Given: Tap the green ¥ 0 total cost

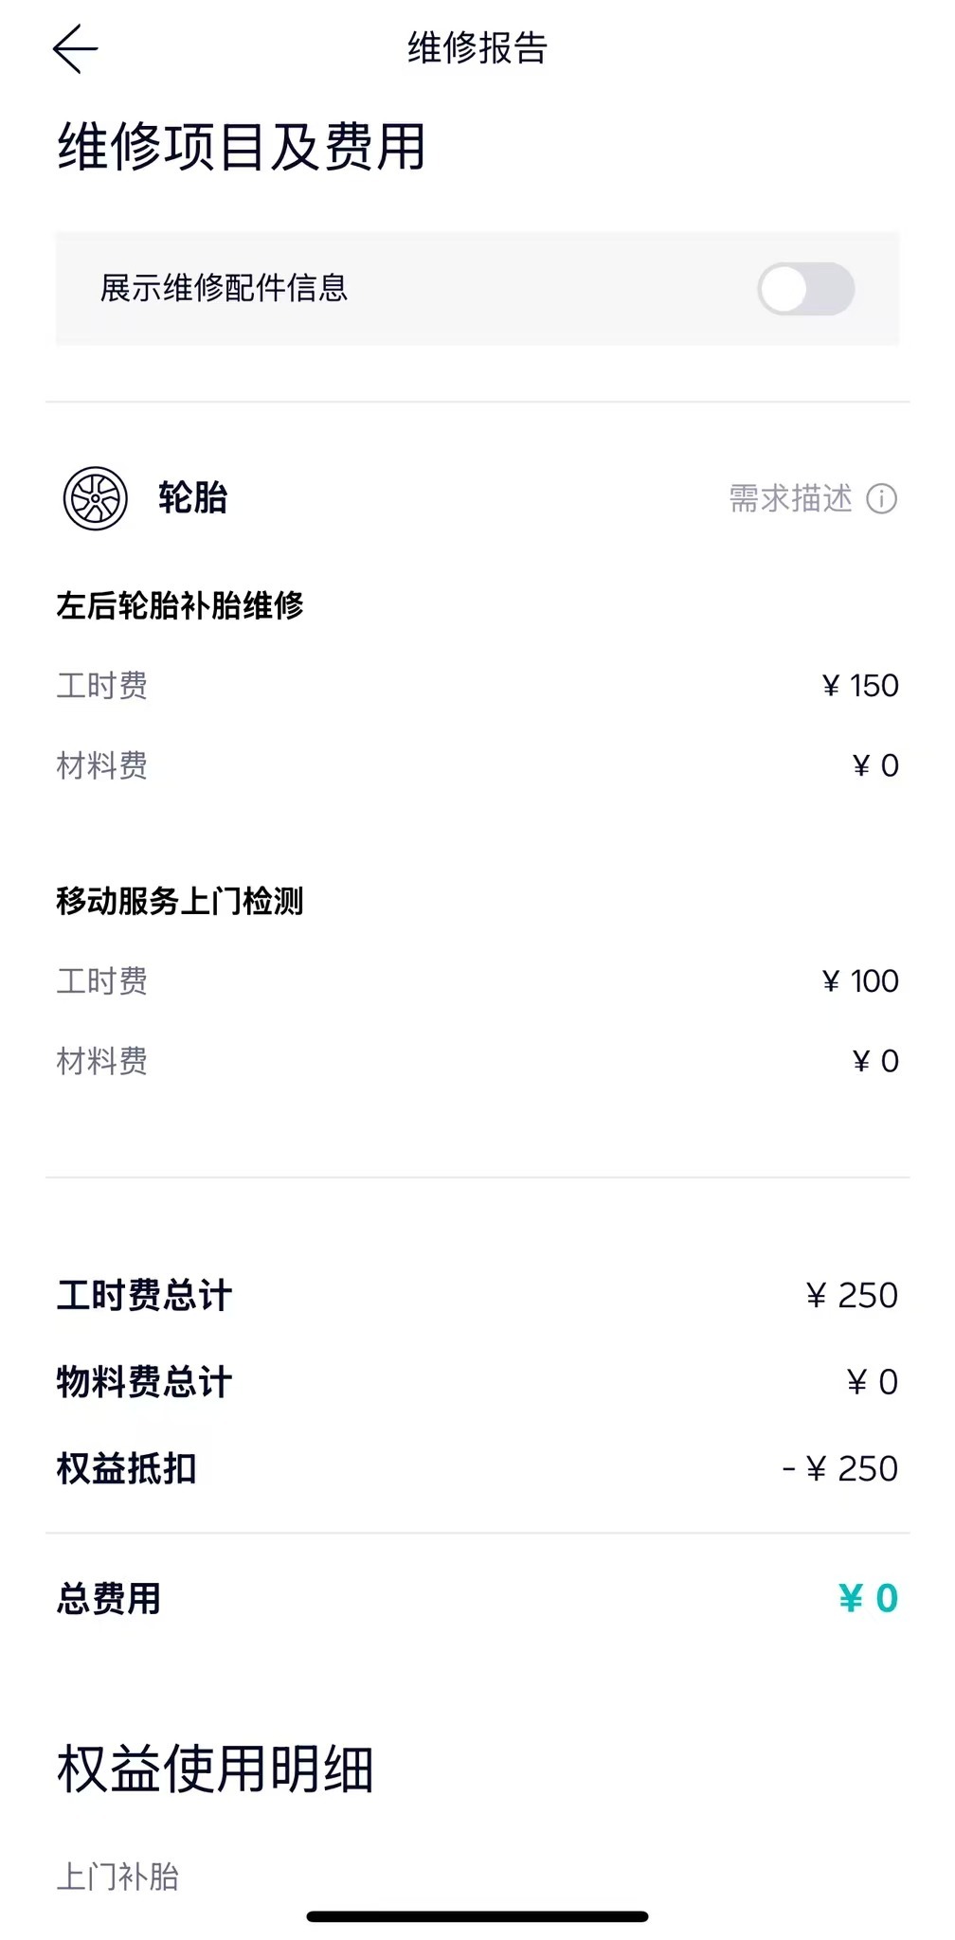Looking at the screenshot, I should coord(868,1599).
